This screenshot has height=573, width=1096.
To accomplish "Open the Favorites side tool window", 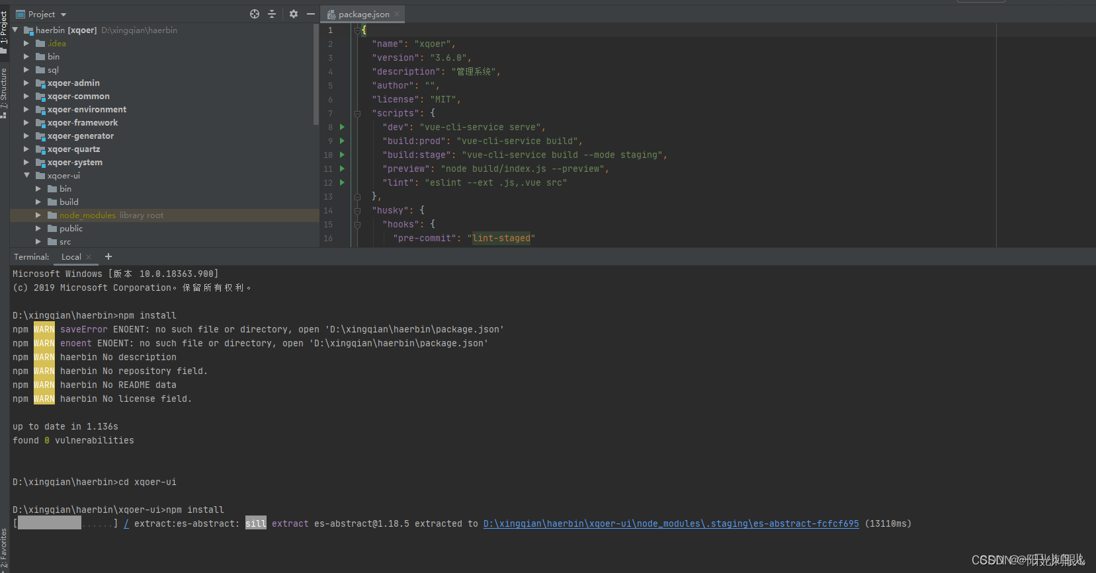I will (4, 550).
